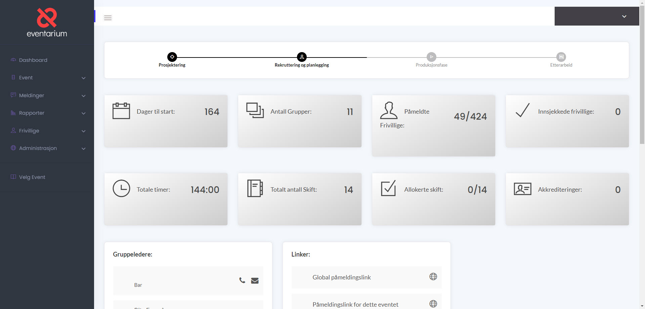Click the Etterarbeid step icon
The height and width of the screenshot is (309, 645).
(561, 57)
